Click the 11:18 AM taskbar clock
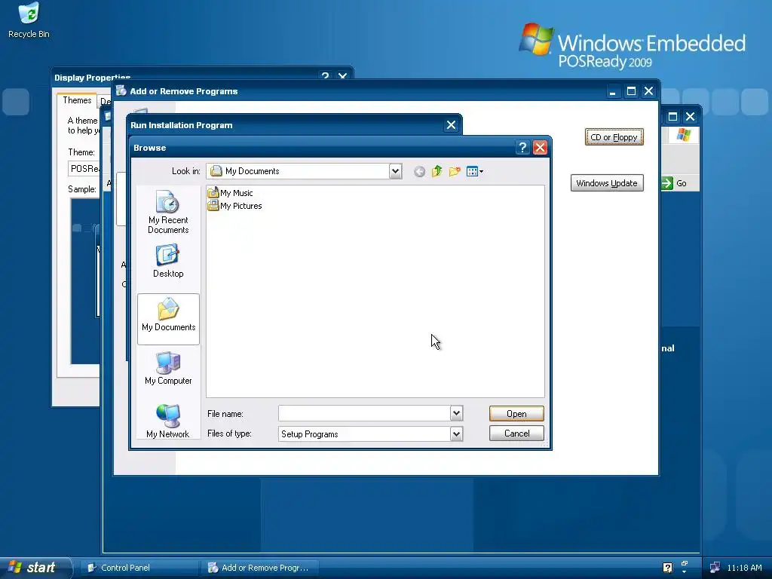Screen dimensions: 772x579 coord(744,568)
